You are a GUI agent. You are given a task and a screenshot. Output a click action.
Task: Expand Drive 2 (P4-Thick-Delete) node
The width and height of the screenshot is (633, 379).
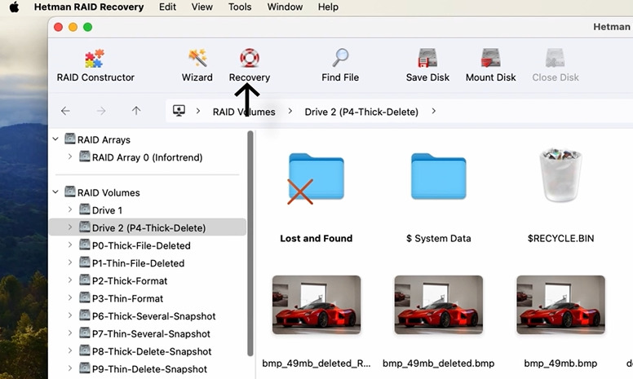coord(70,227)
